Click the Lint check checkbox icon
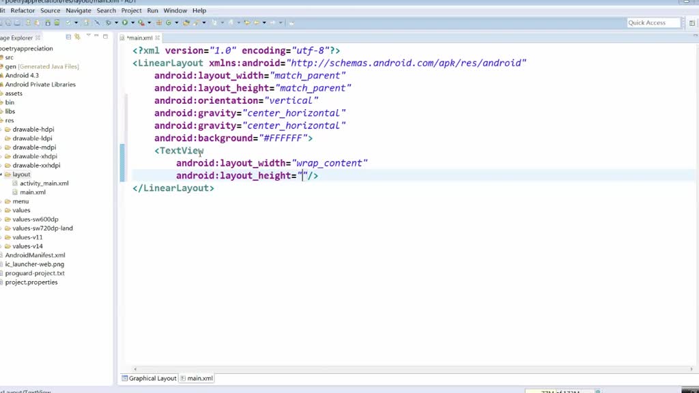This screenshot has width=699, height=393. tap(68, 23)
